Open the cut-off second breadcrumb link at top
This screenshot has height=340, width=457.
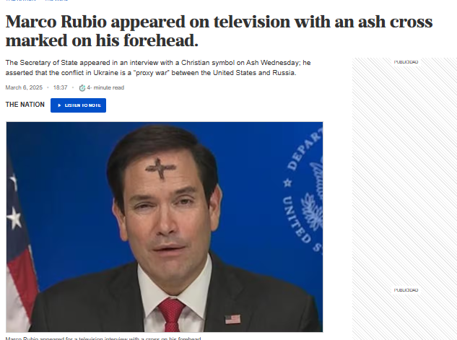point(56,1)
